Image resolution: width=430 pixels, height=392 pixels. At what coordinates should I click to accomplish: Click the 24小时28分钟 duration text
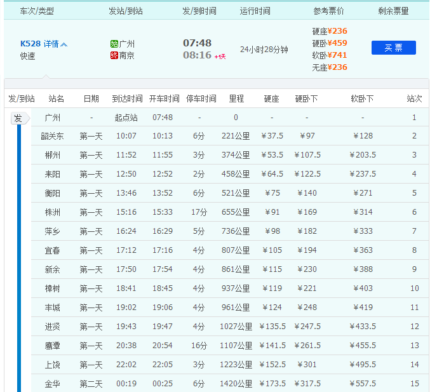pyautogui.click(x=264, y=50)
